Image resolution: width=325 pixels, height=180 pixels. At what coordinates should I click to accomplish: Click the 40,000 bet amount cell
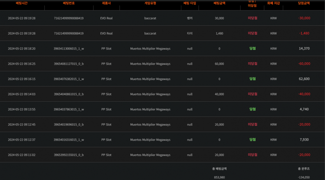point(219,94)
